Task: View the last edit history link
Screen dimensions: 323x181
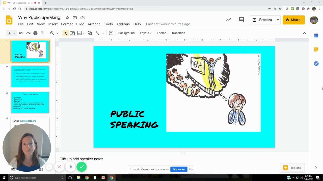Action: pos(168,24)
